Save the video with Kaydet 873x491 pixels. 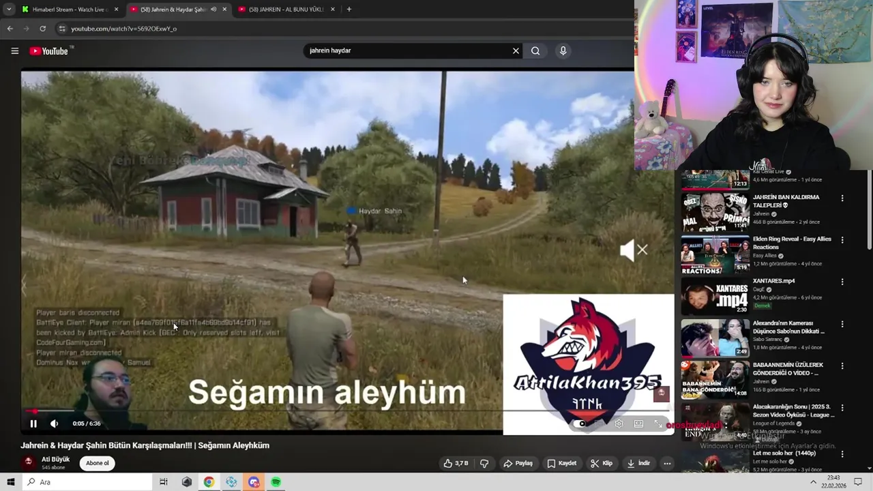click(561, 463)
